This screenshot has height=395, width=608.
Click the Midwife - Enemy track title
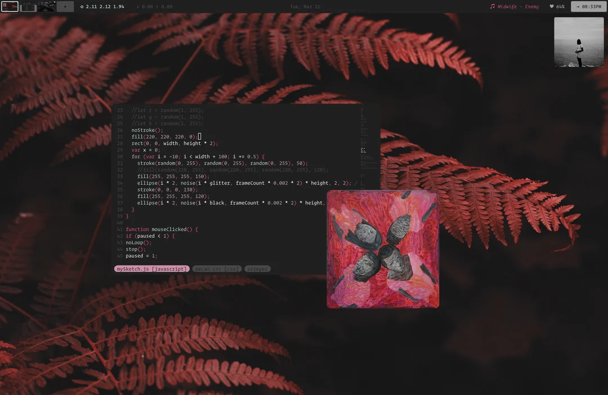[518, 7]
